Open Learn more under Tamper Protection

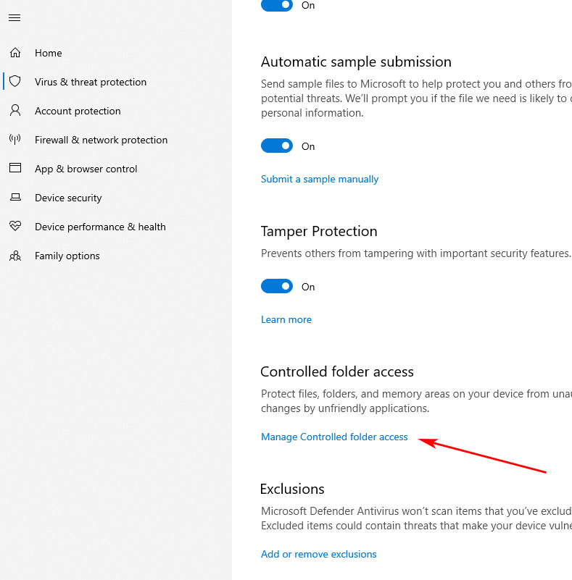pyautogui.click(x=286, y=319)
